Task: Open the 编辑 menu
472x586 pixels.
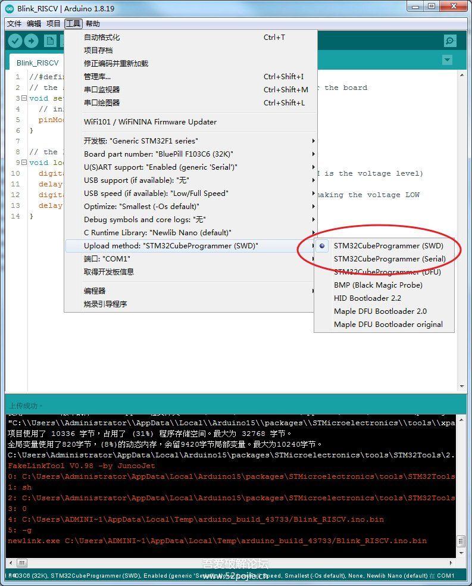Action: pyautogui.click(x=34, y=24)
